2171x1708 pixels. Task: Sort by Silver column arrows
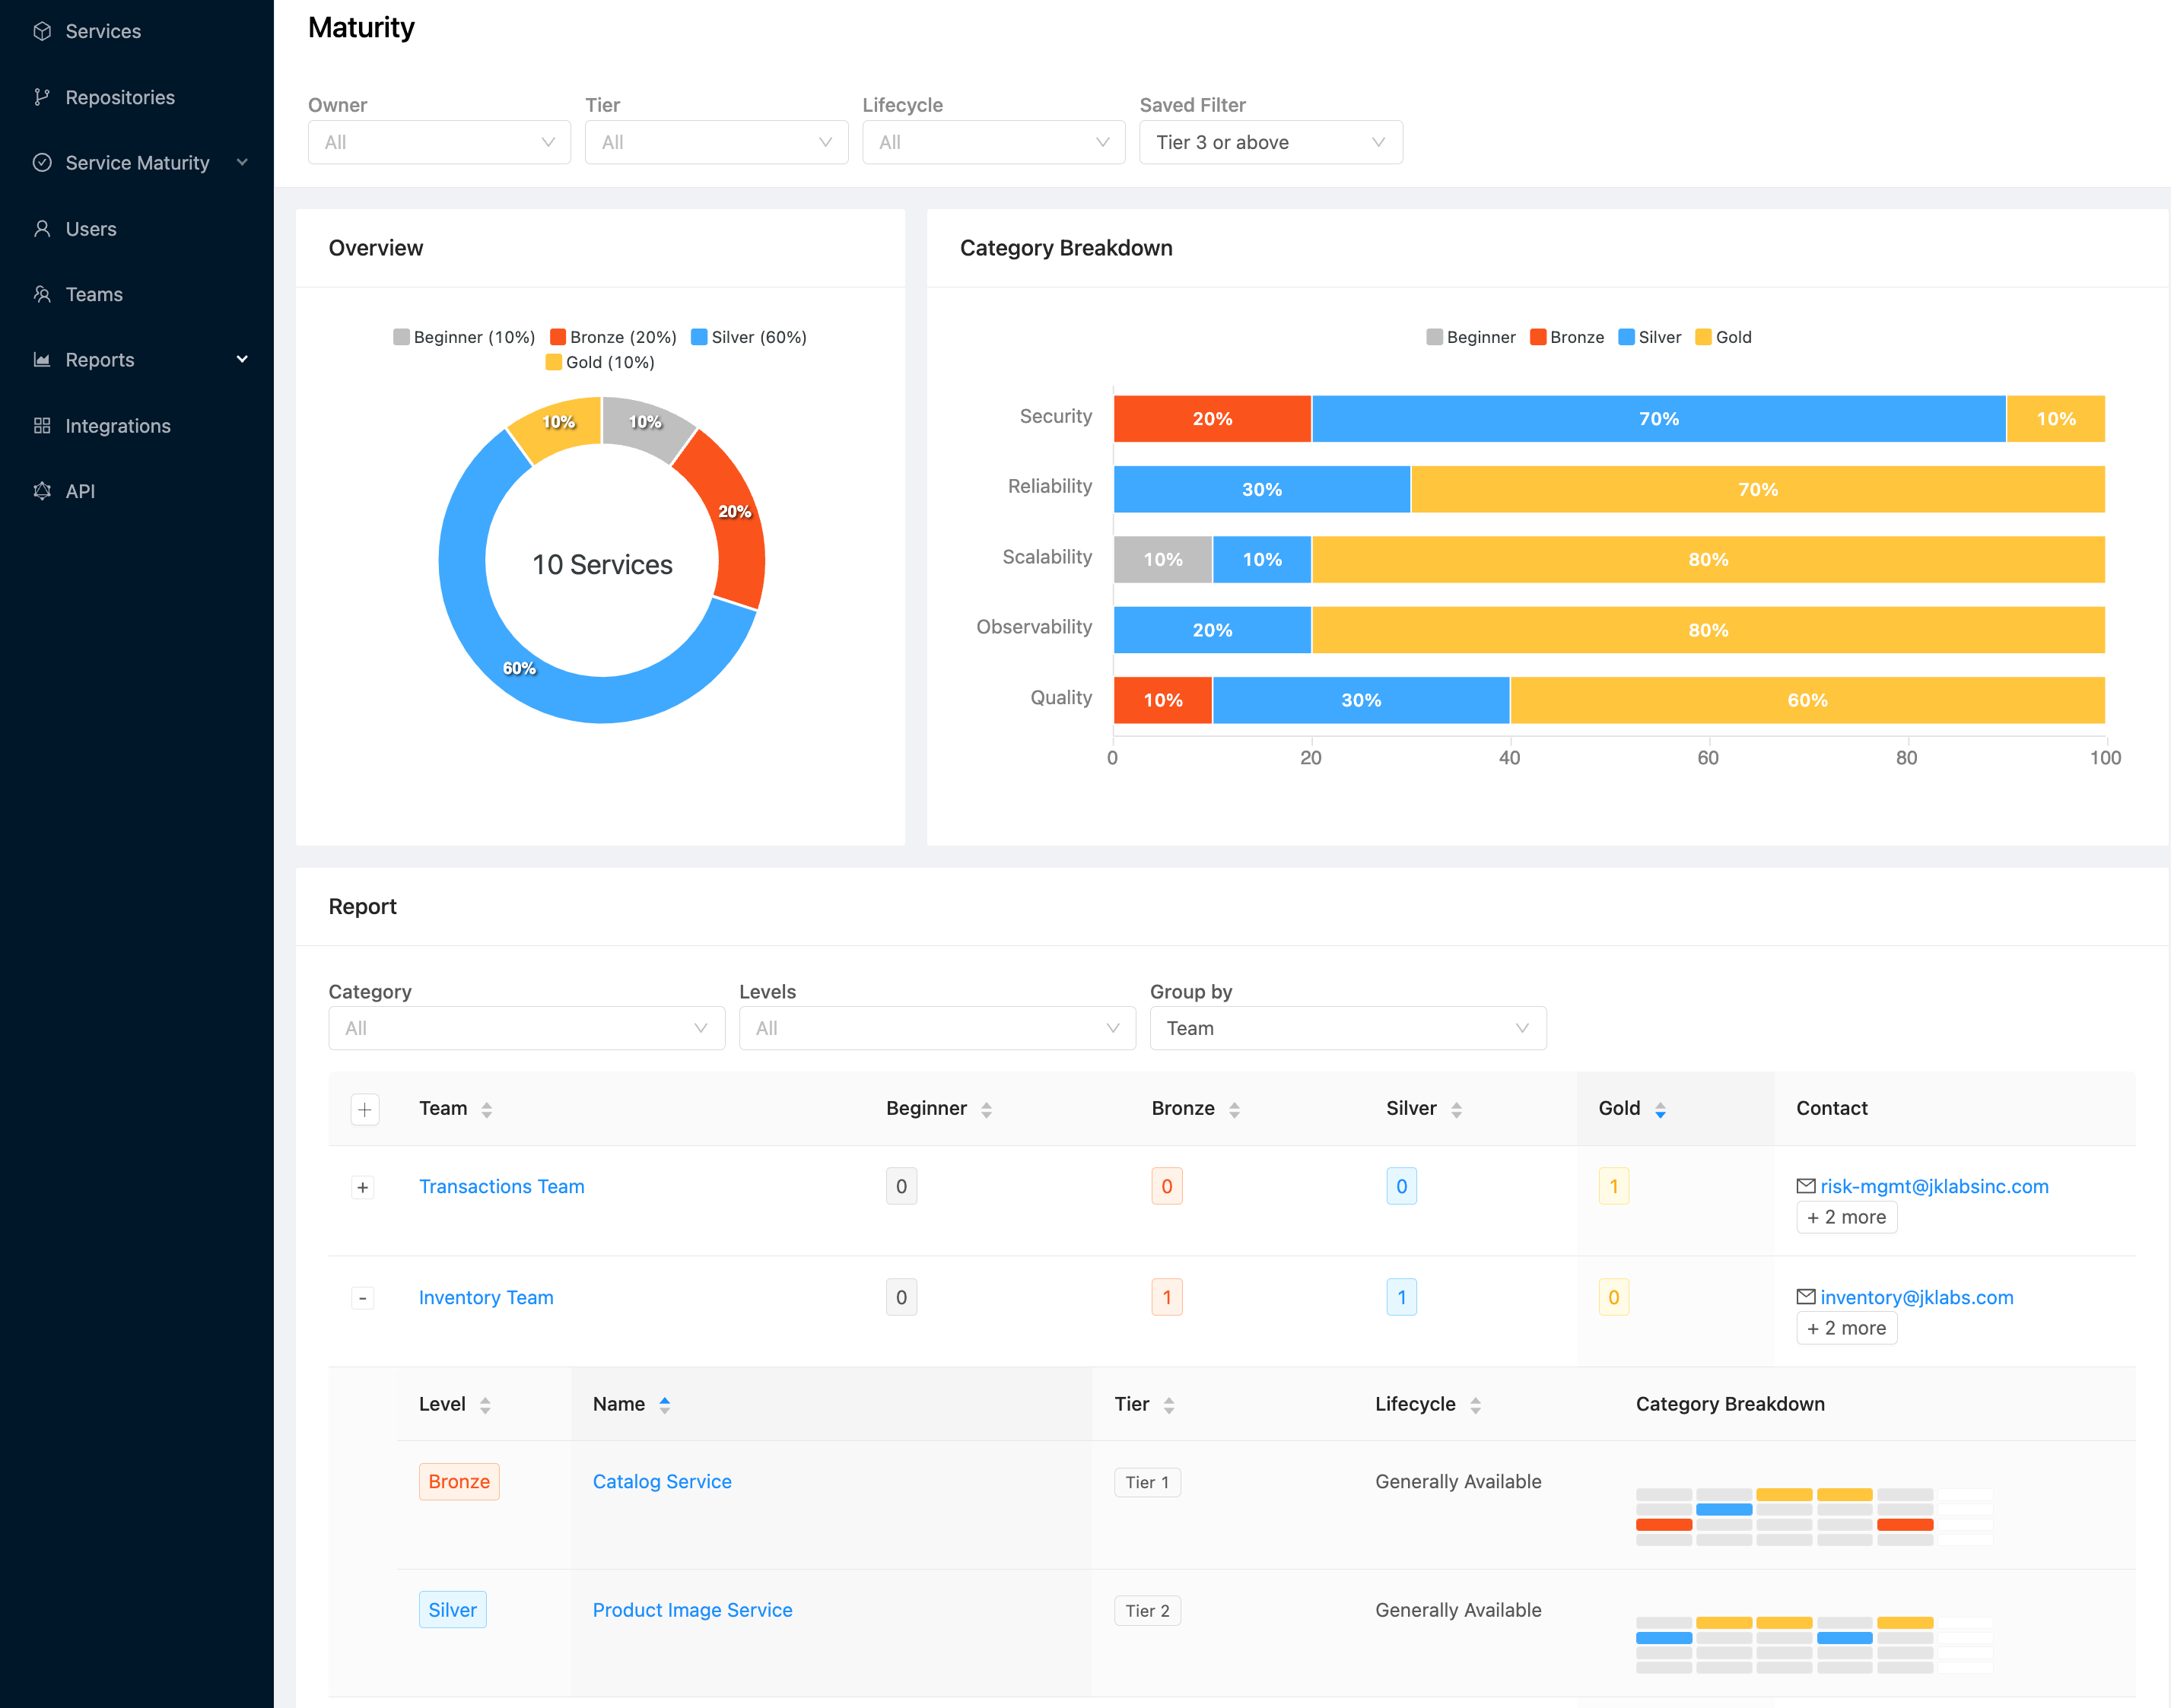tap(1457, 1109)
